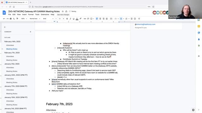Click the browser home button

coord(14,7)
